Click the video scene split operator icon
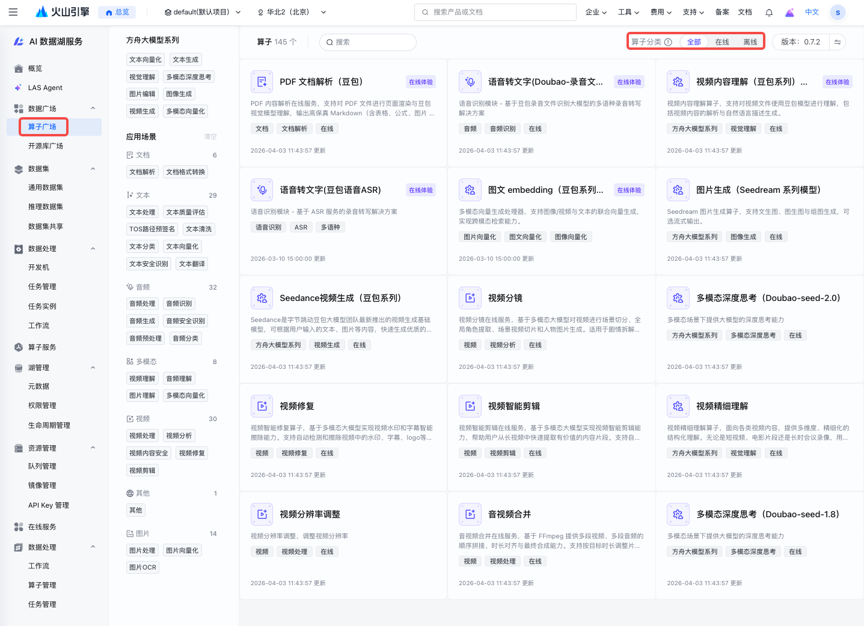Image resolution: width=864 pixels, height=626 pixels. (470, 298)
